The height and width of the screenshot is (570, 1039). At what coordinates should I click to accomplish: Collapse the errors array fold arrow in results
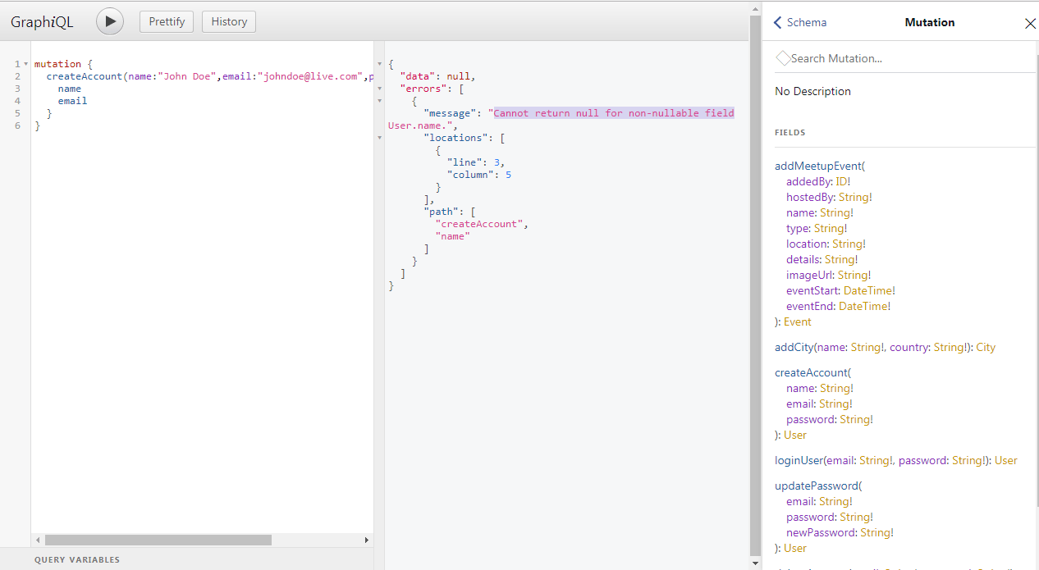tap(379, 89)
